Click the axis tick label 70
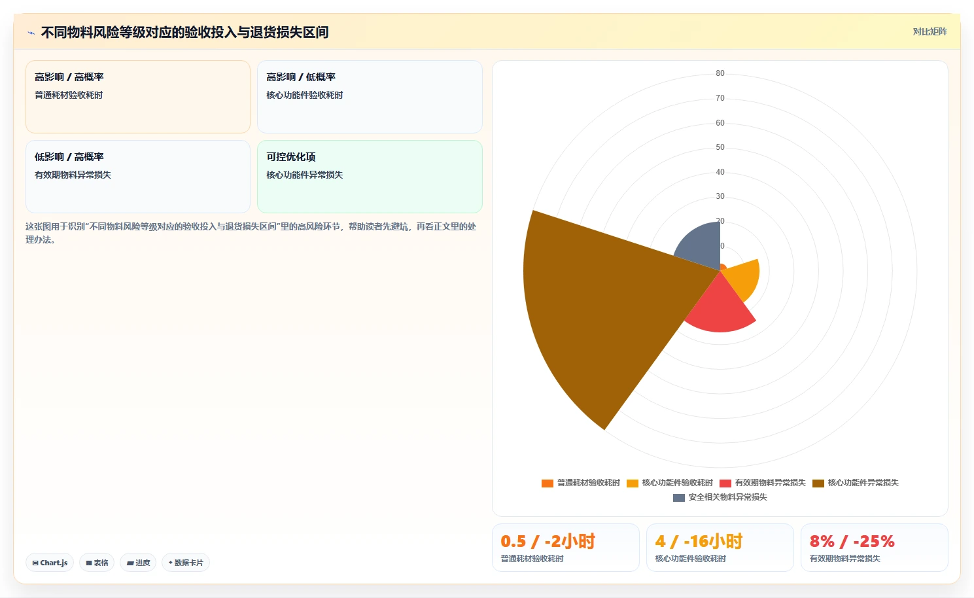The image size is (974, 598). tap(720, 98)
